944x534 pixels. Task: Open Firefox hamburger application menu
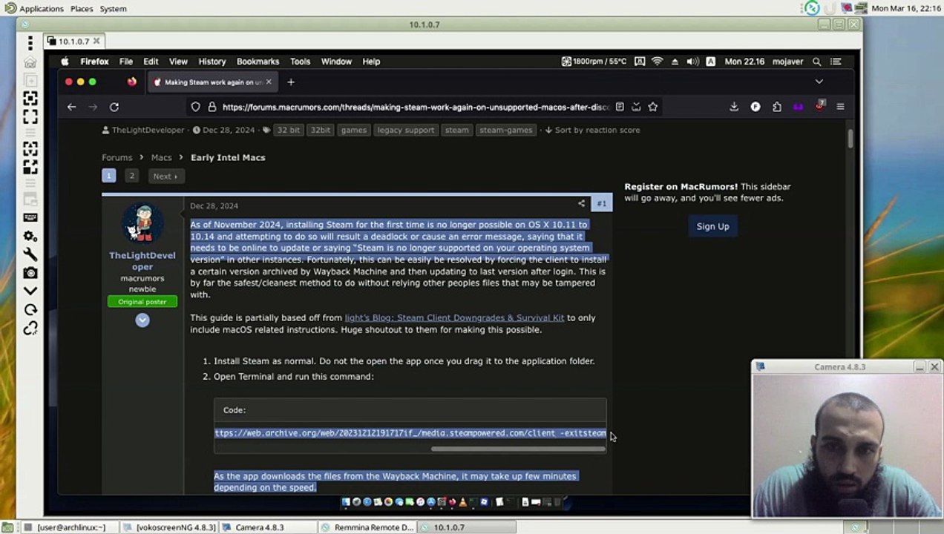pyautogui.click(x=840, y=107)
